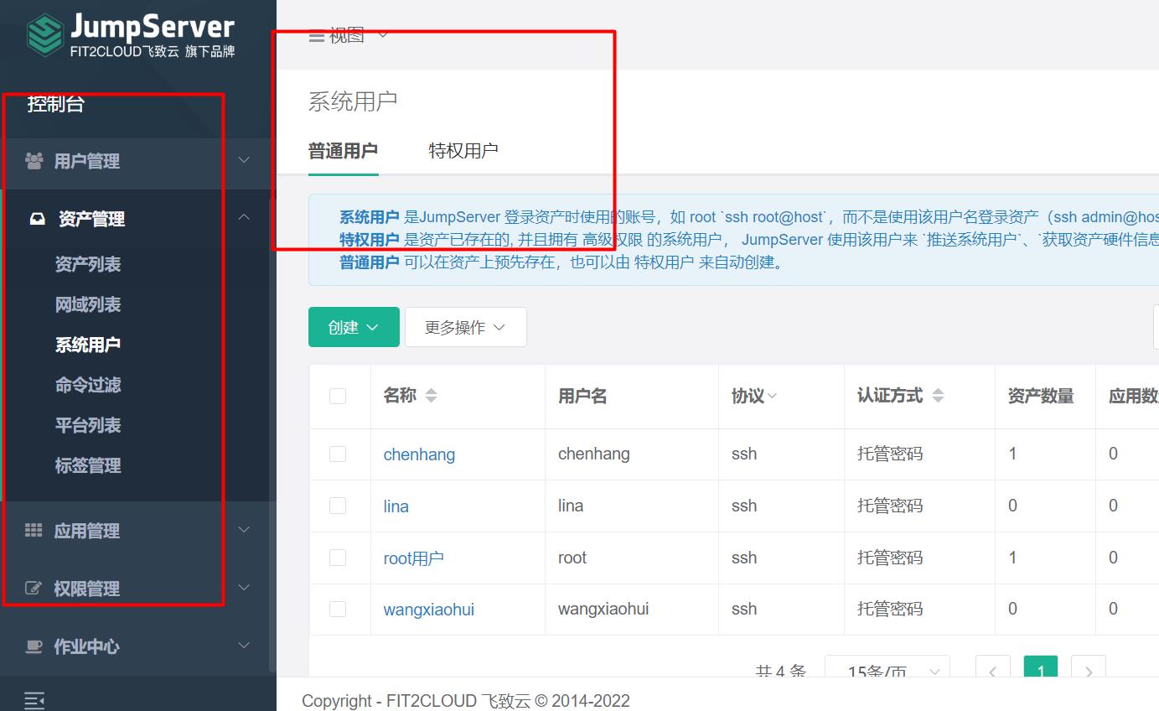This screenshot has width=1159, height=711.
Task: Click the root username cell
Action: coord(572,558)
